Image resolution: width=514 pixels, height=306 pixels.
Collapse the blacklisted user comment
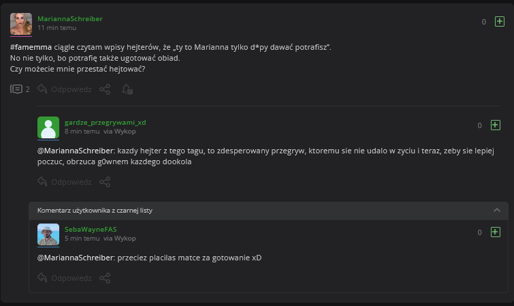tap(497, 211)
